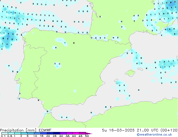Click the '50' legend value label
This screenshot has height=137, width=178.
(x=87, y=136)
